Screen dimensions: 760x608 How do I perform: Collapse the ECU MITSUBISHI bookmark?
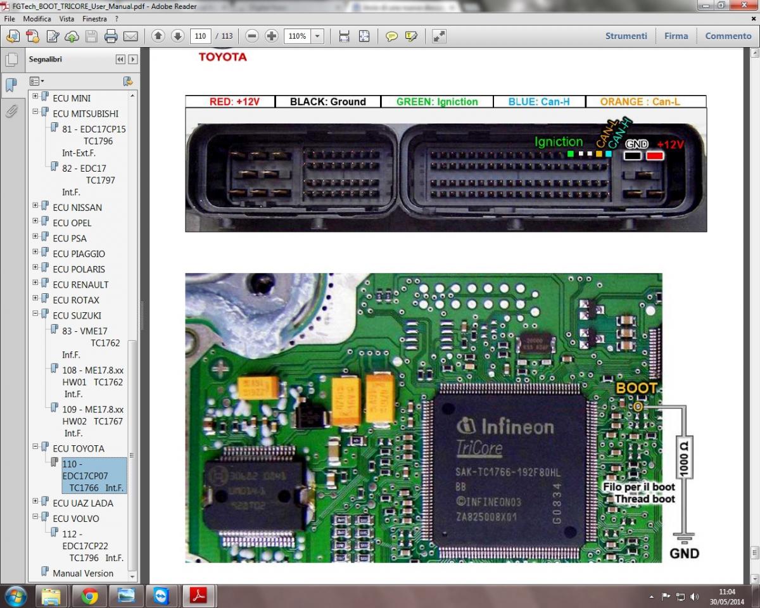(35, 113)
